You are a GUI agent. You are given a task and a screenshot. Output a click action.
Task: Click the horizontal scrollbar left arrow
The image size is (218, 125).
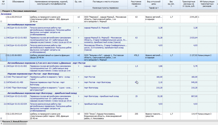point(1,124)
